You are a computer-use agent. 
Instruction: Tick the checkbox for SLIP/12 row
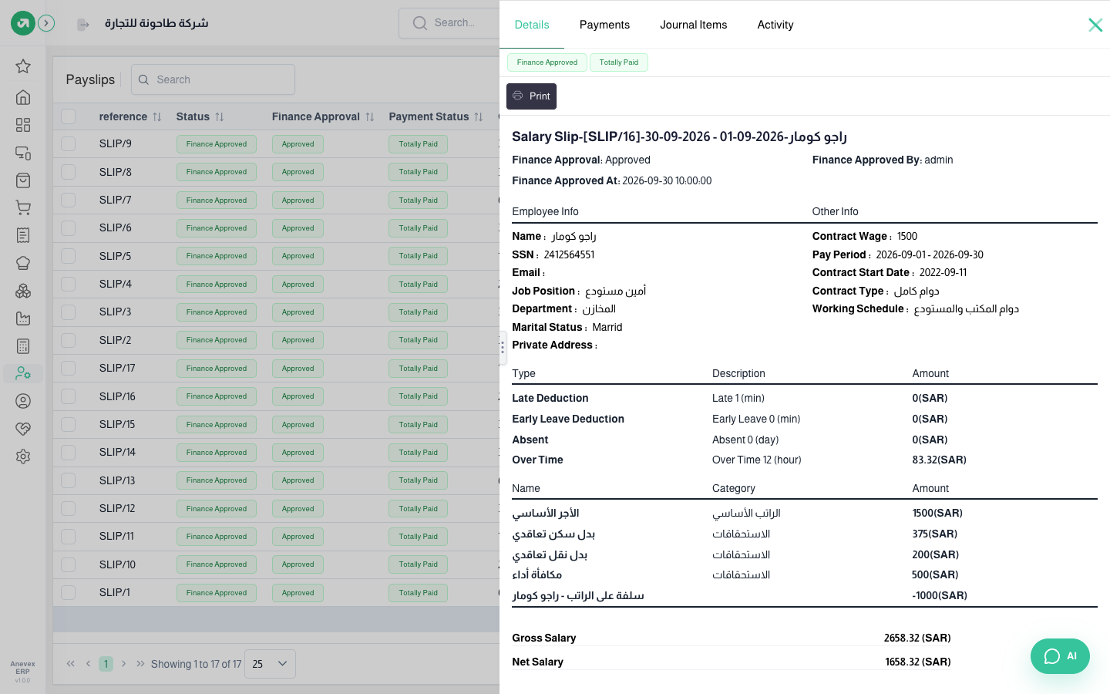(69, 508)
